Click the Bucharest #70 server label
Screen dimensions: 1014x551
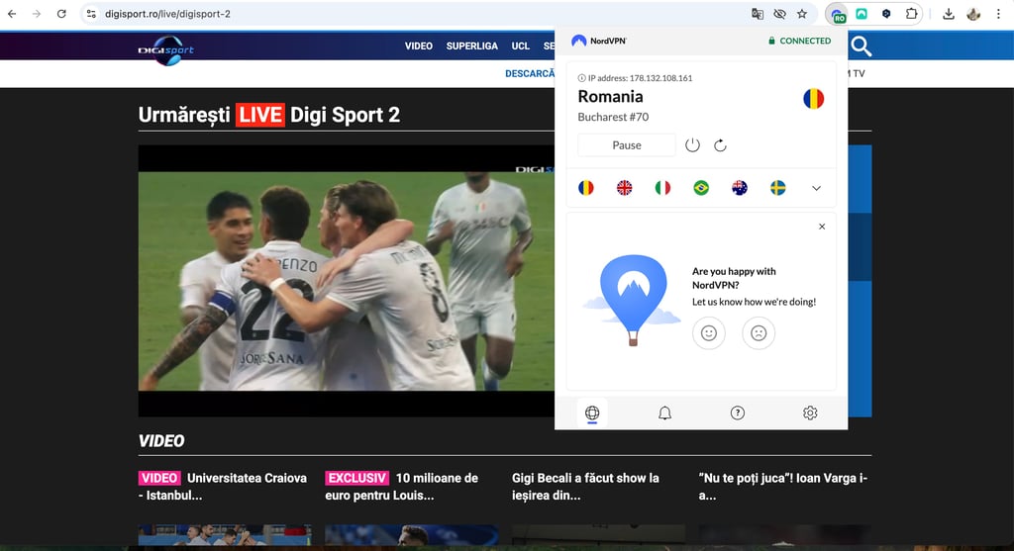(613, 117)
